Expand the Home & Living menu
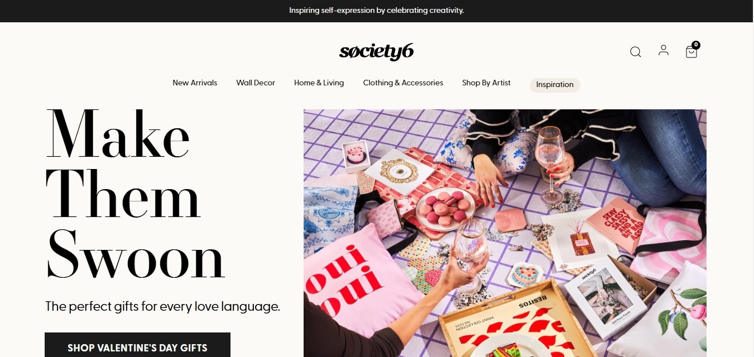Screen dimensions: 754x357 [x=319, y=83]
